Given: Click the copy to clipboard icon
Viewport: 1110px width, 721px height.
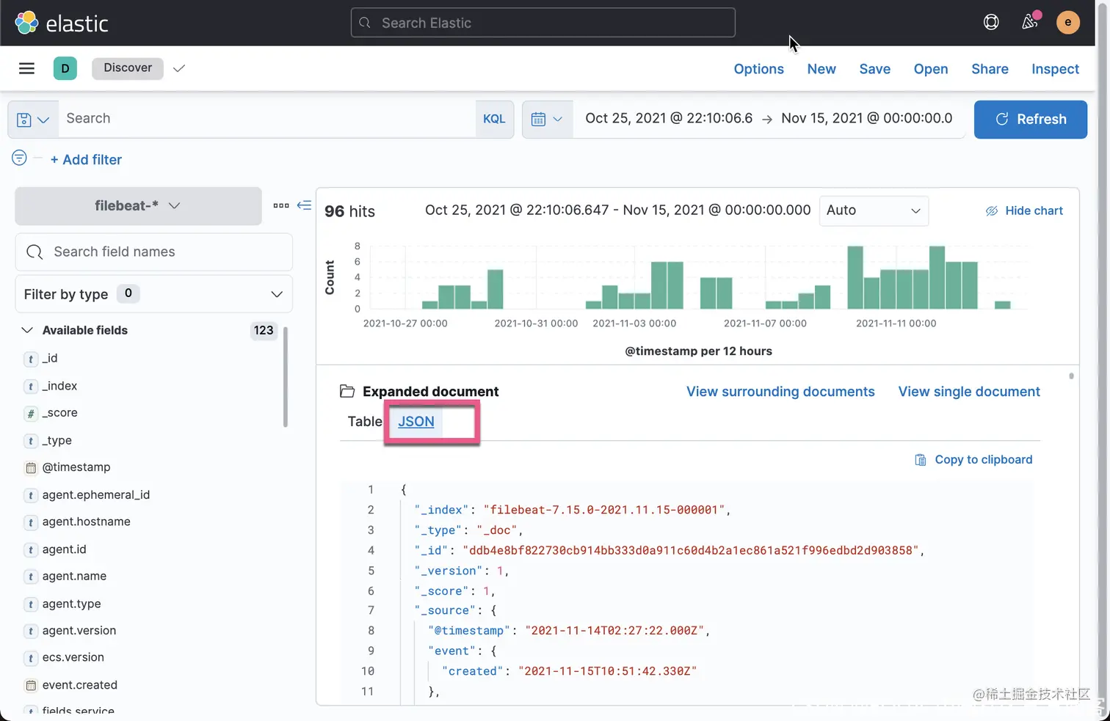Looking at the screenshot, I should point(920,460).
